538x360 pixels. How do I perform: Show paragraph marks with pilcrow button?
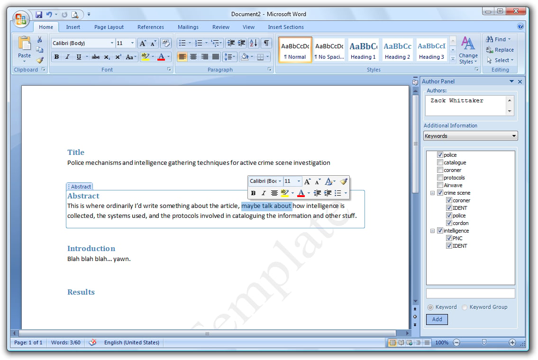click(266, 43)
